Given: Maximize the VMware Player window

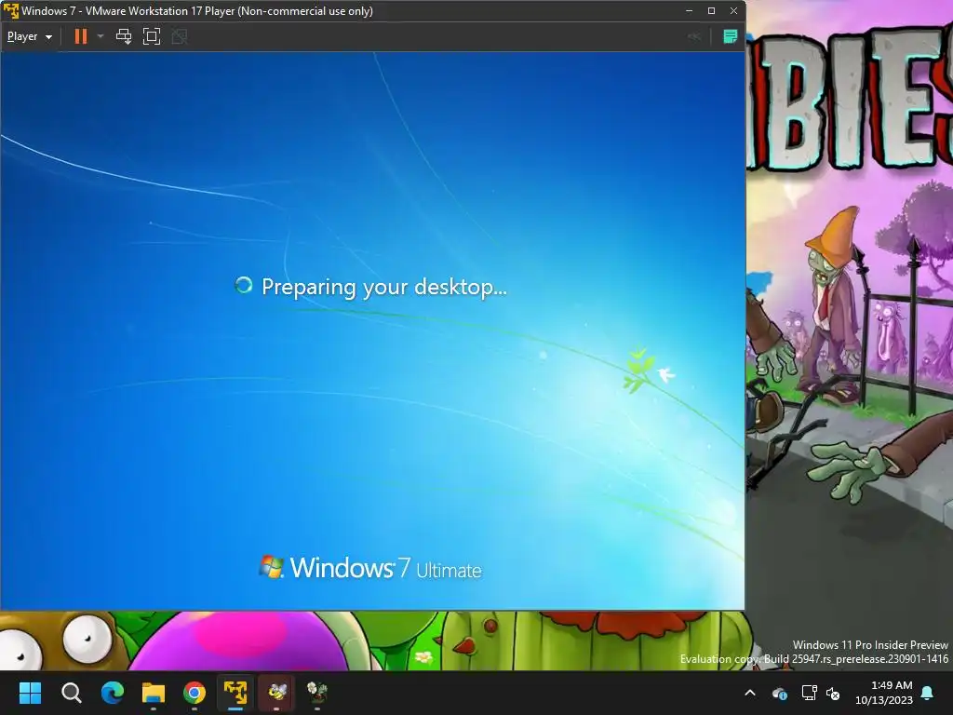Looking at the screenshot, I should tap(711, 11).
